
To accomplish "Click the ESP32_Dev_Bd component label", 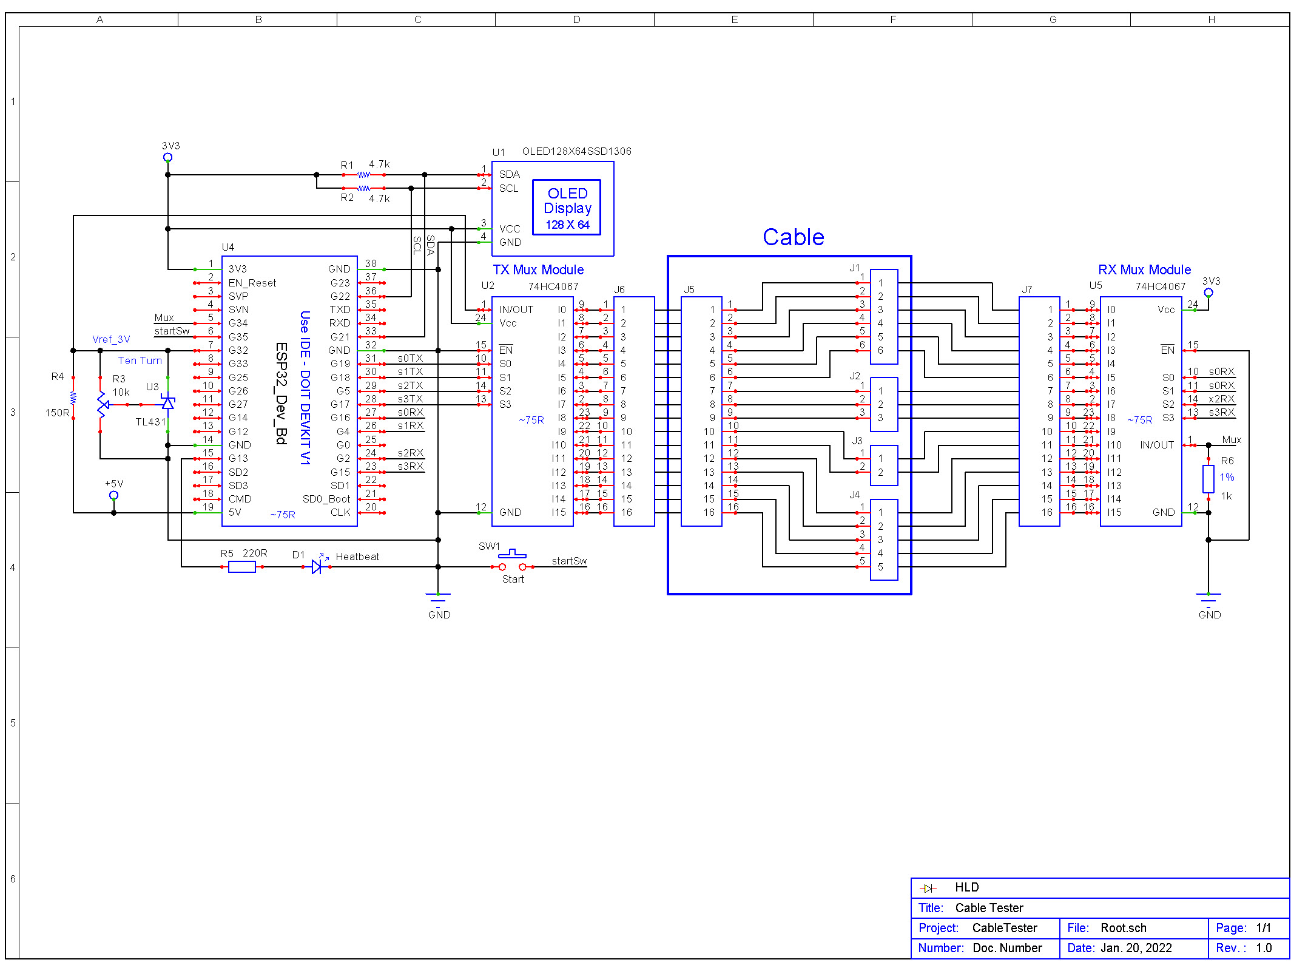I will pos(281,393).
